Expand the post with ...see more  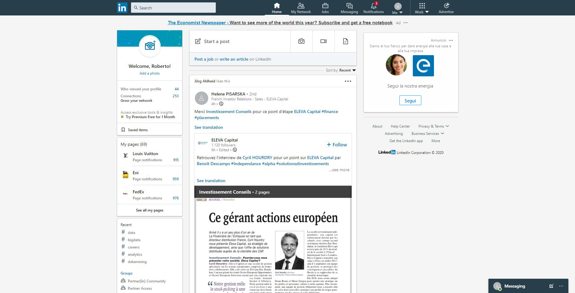coord(339,170)
